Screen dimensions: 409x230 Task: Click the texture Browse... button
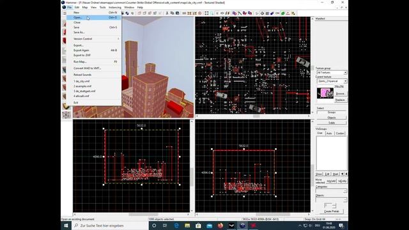click(341, 94)
